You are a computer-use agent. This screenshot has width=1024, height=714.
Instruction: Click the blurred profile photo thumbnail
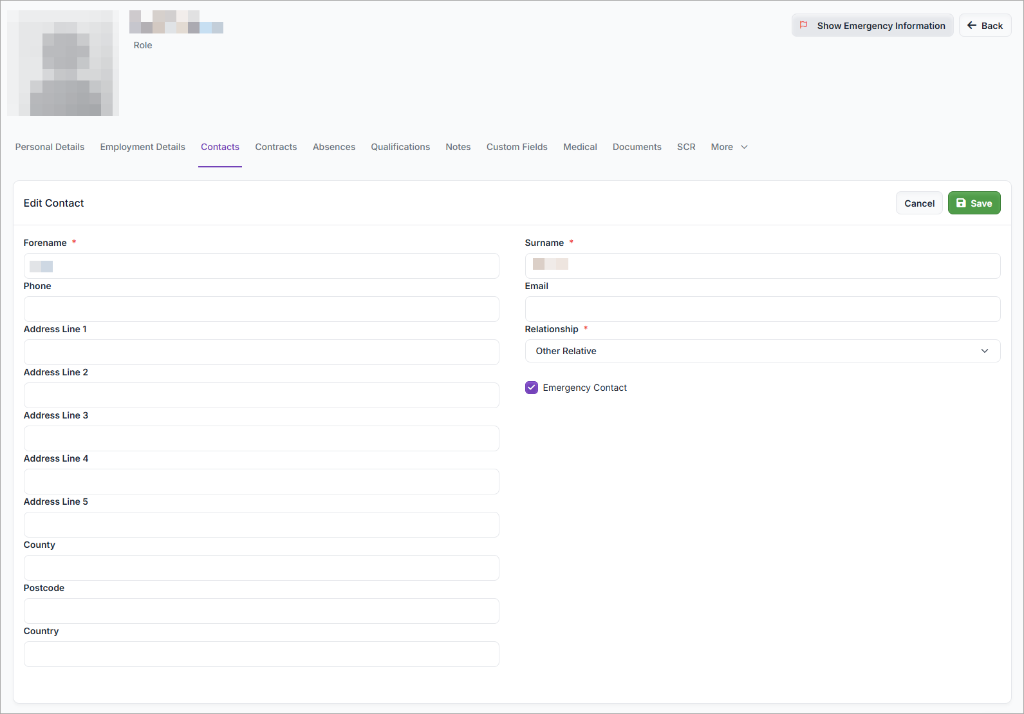click(x=63, y=63)
